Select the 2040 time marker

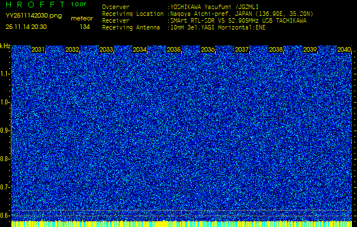pos(344,49)
